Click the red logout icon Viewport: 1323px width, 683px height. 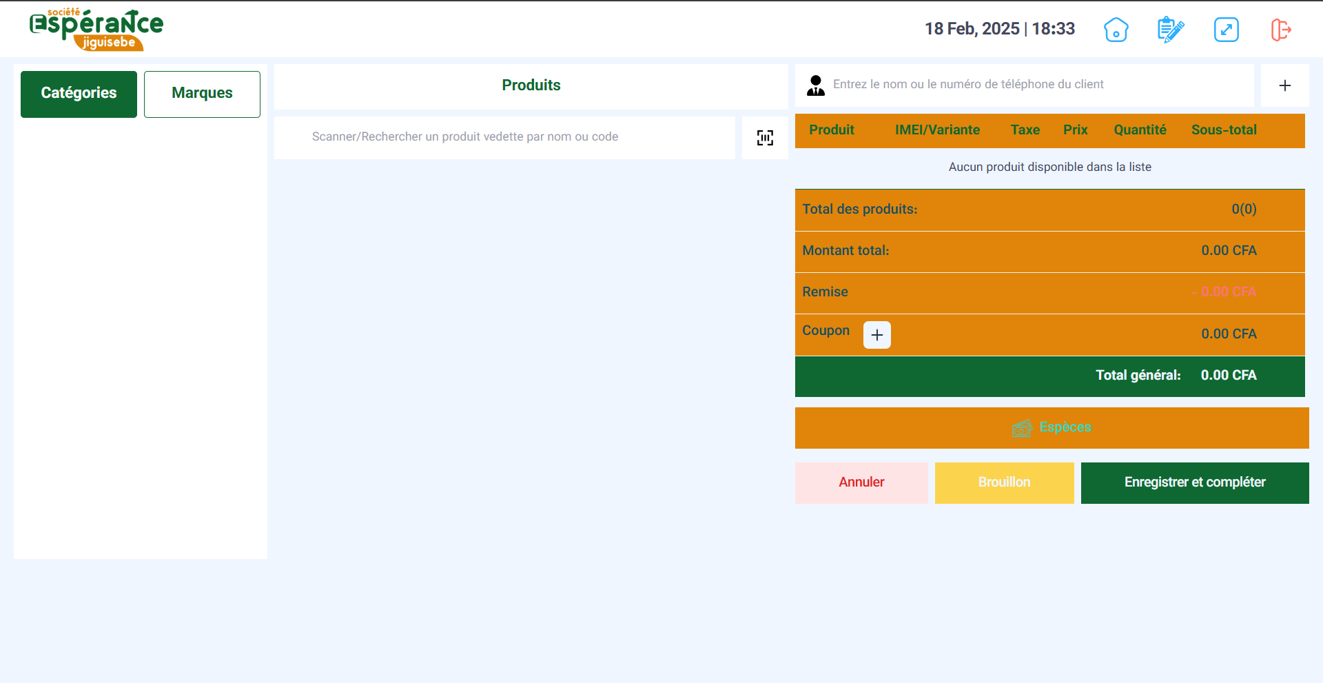pos(1280,30)
